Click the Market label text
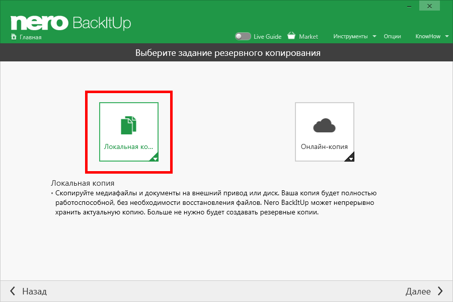Viewport: 453px width, 302px height. coord(309,36)
